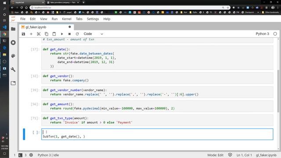Screen dimensions: 281x158
Task: Cut the selected cell with scissors icon
Action: click(x=39, y=34)
